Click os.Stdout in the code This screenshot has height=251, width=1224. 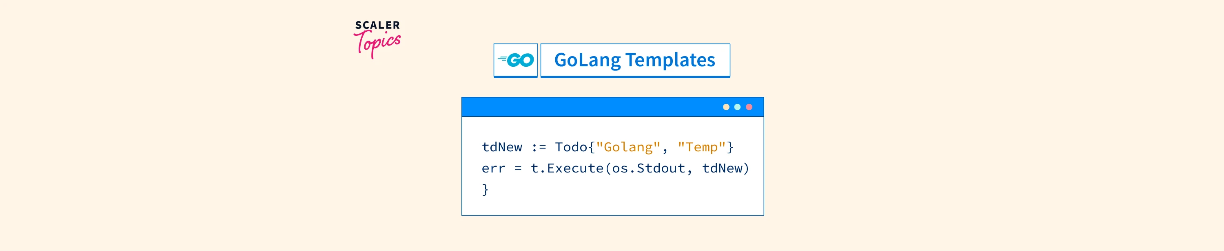[649, 168]
